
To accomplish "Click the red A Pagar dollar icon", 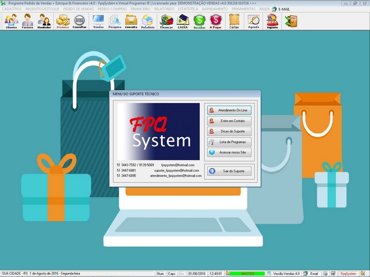I will click(216, 21).
